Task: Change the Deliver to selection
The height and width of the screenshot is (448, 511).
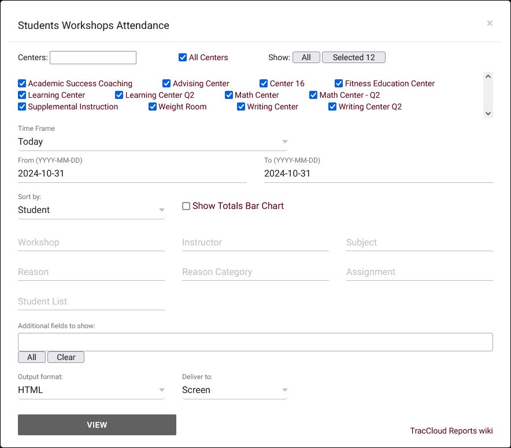Action: click(x=235, y=390)
